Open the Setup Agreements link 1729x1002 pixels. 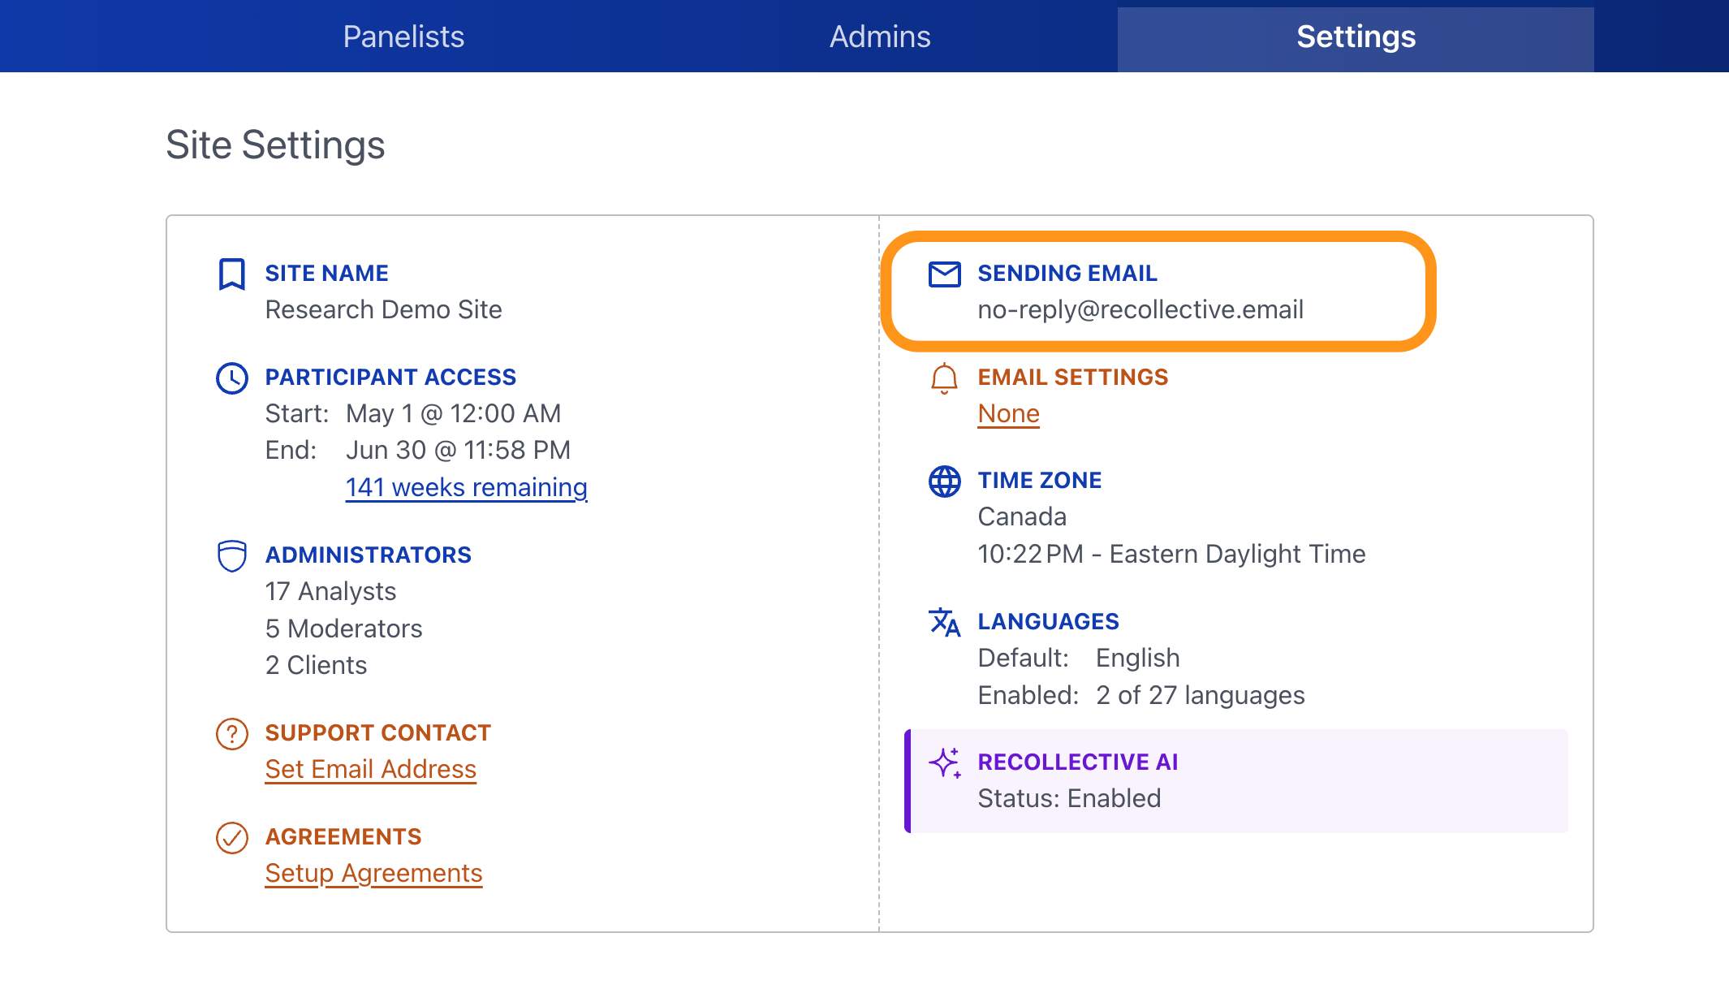(x=373, y=873)
